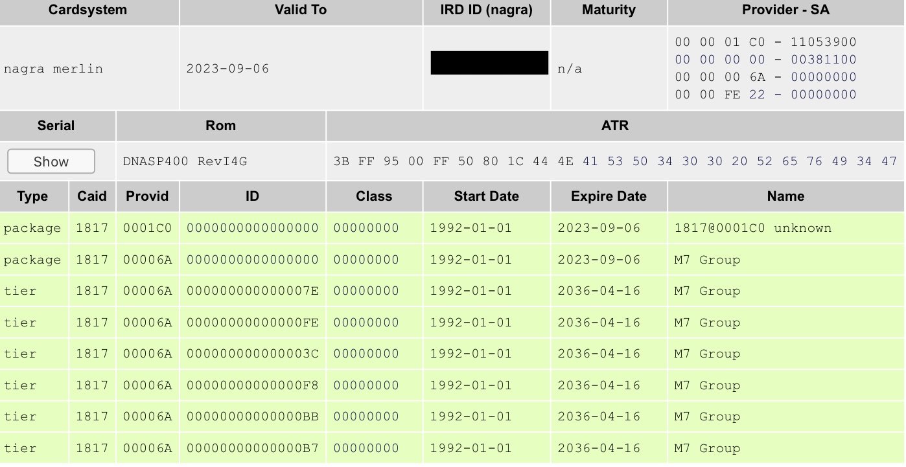Screen dimensions: 906x467
Task: Select provider entry 00 00 01 C0 - 11053900
Action: [765, 42]
